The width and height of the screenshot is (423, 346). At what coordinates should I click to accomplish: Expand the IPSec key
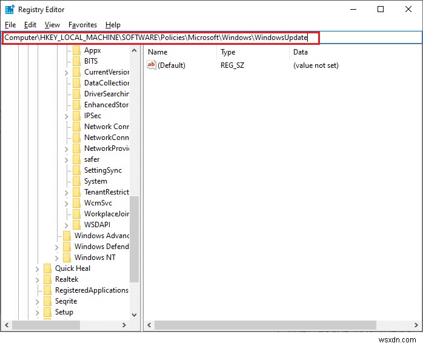coord(67,116)
